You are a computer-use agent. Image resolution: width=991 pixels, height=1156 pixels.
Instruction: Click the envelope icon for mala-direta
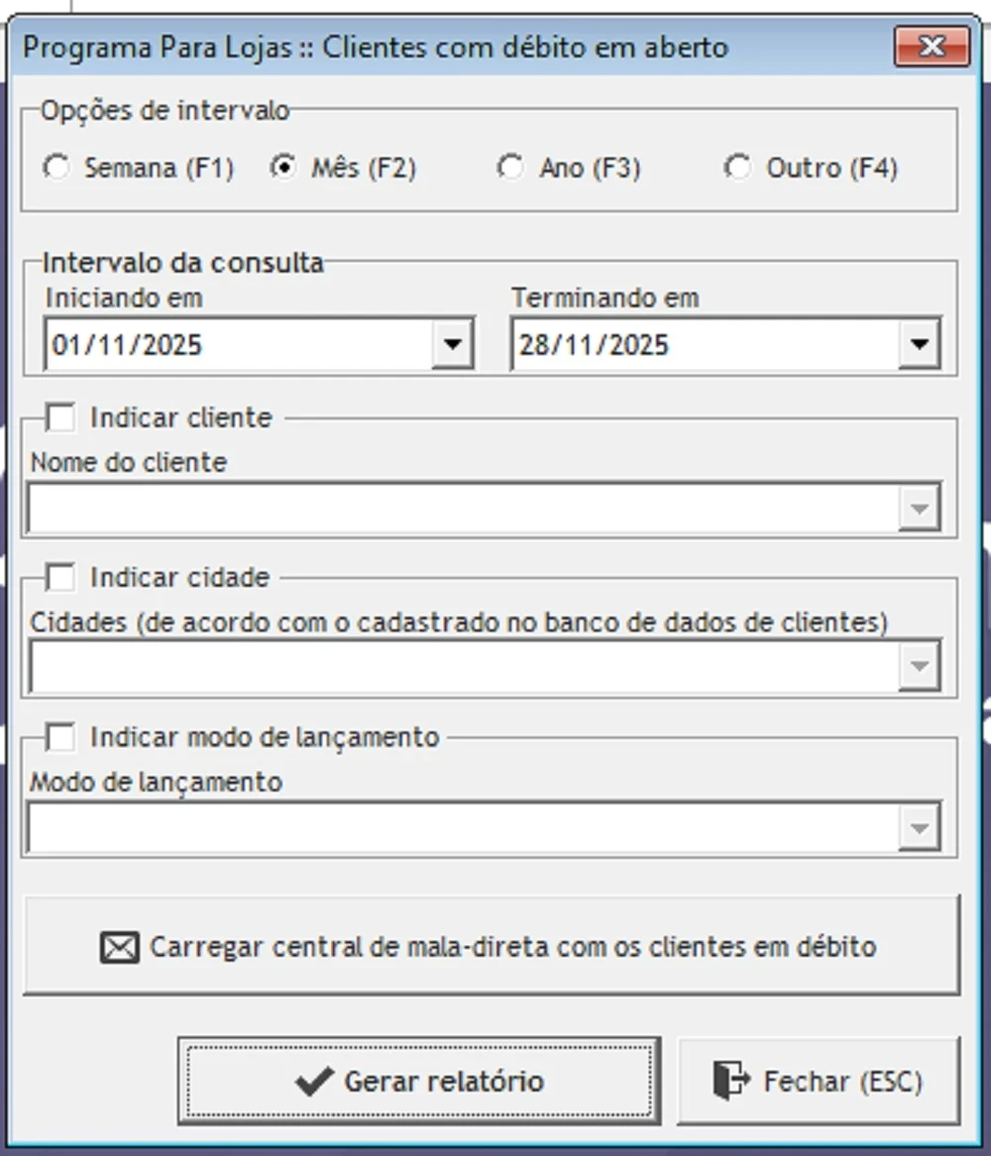(x=119, y=948)
